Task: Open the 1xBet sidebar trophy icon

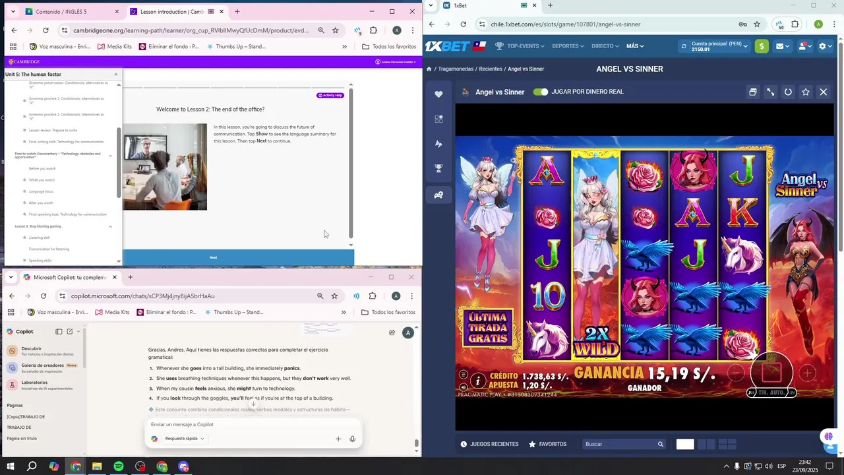Action: 438,169
